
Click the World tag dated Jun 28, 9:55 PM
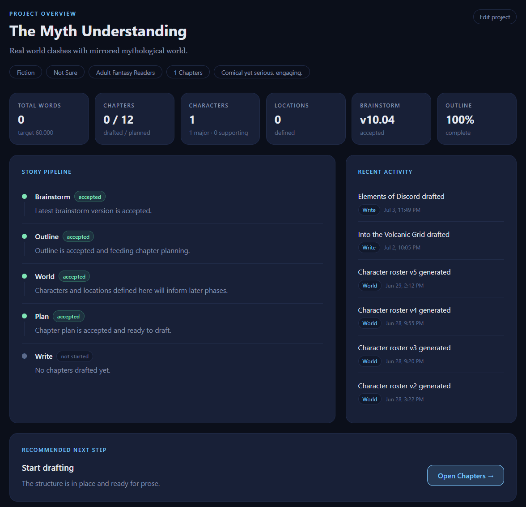(x=369, y=323)
